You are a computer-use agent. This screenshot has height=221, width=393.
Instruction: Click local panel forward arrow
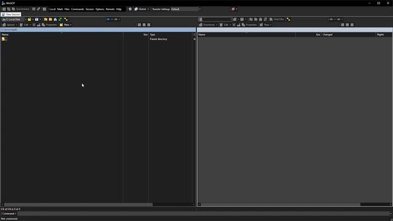pyautogui.click(x=116, y=19)
